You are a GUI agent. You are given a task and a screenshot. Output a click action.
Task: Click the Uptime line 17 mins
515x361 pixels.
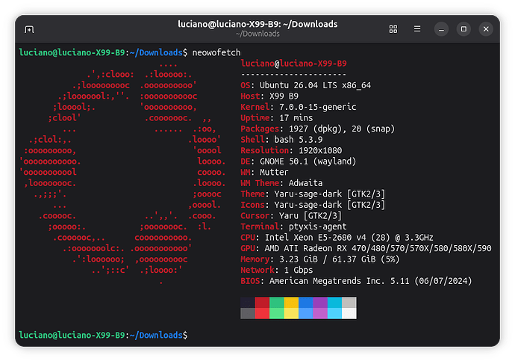[277, 118]
